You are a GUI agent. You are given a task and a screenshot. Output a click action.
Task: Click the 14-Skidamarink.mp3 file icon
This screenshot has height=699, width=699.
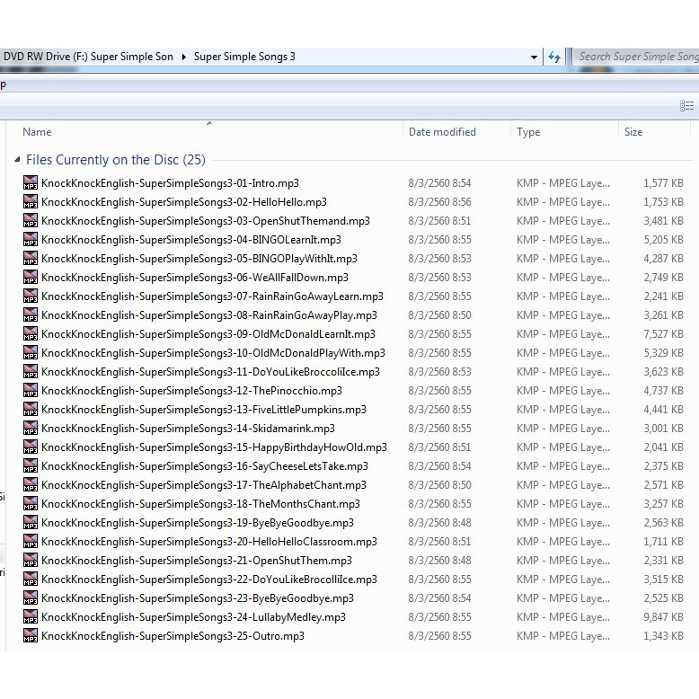(x=31, y=429)
